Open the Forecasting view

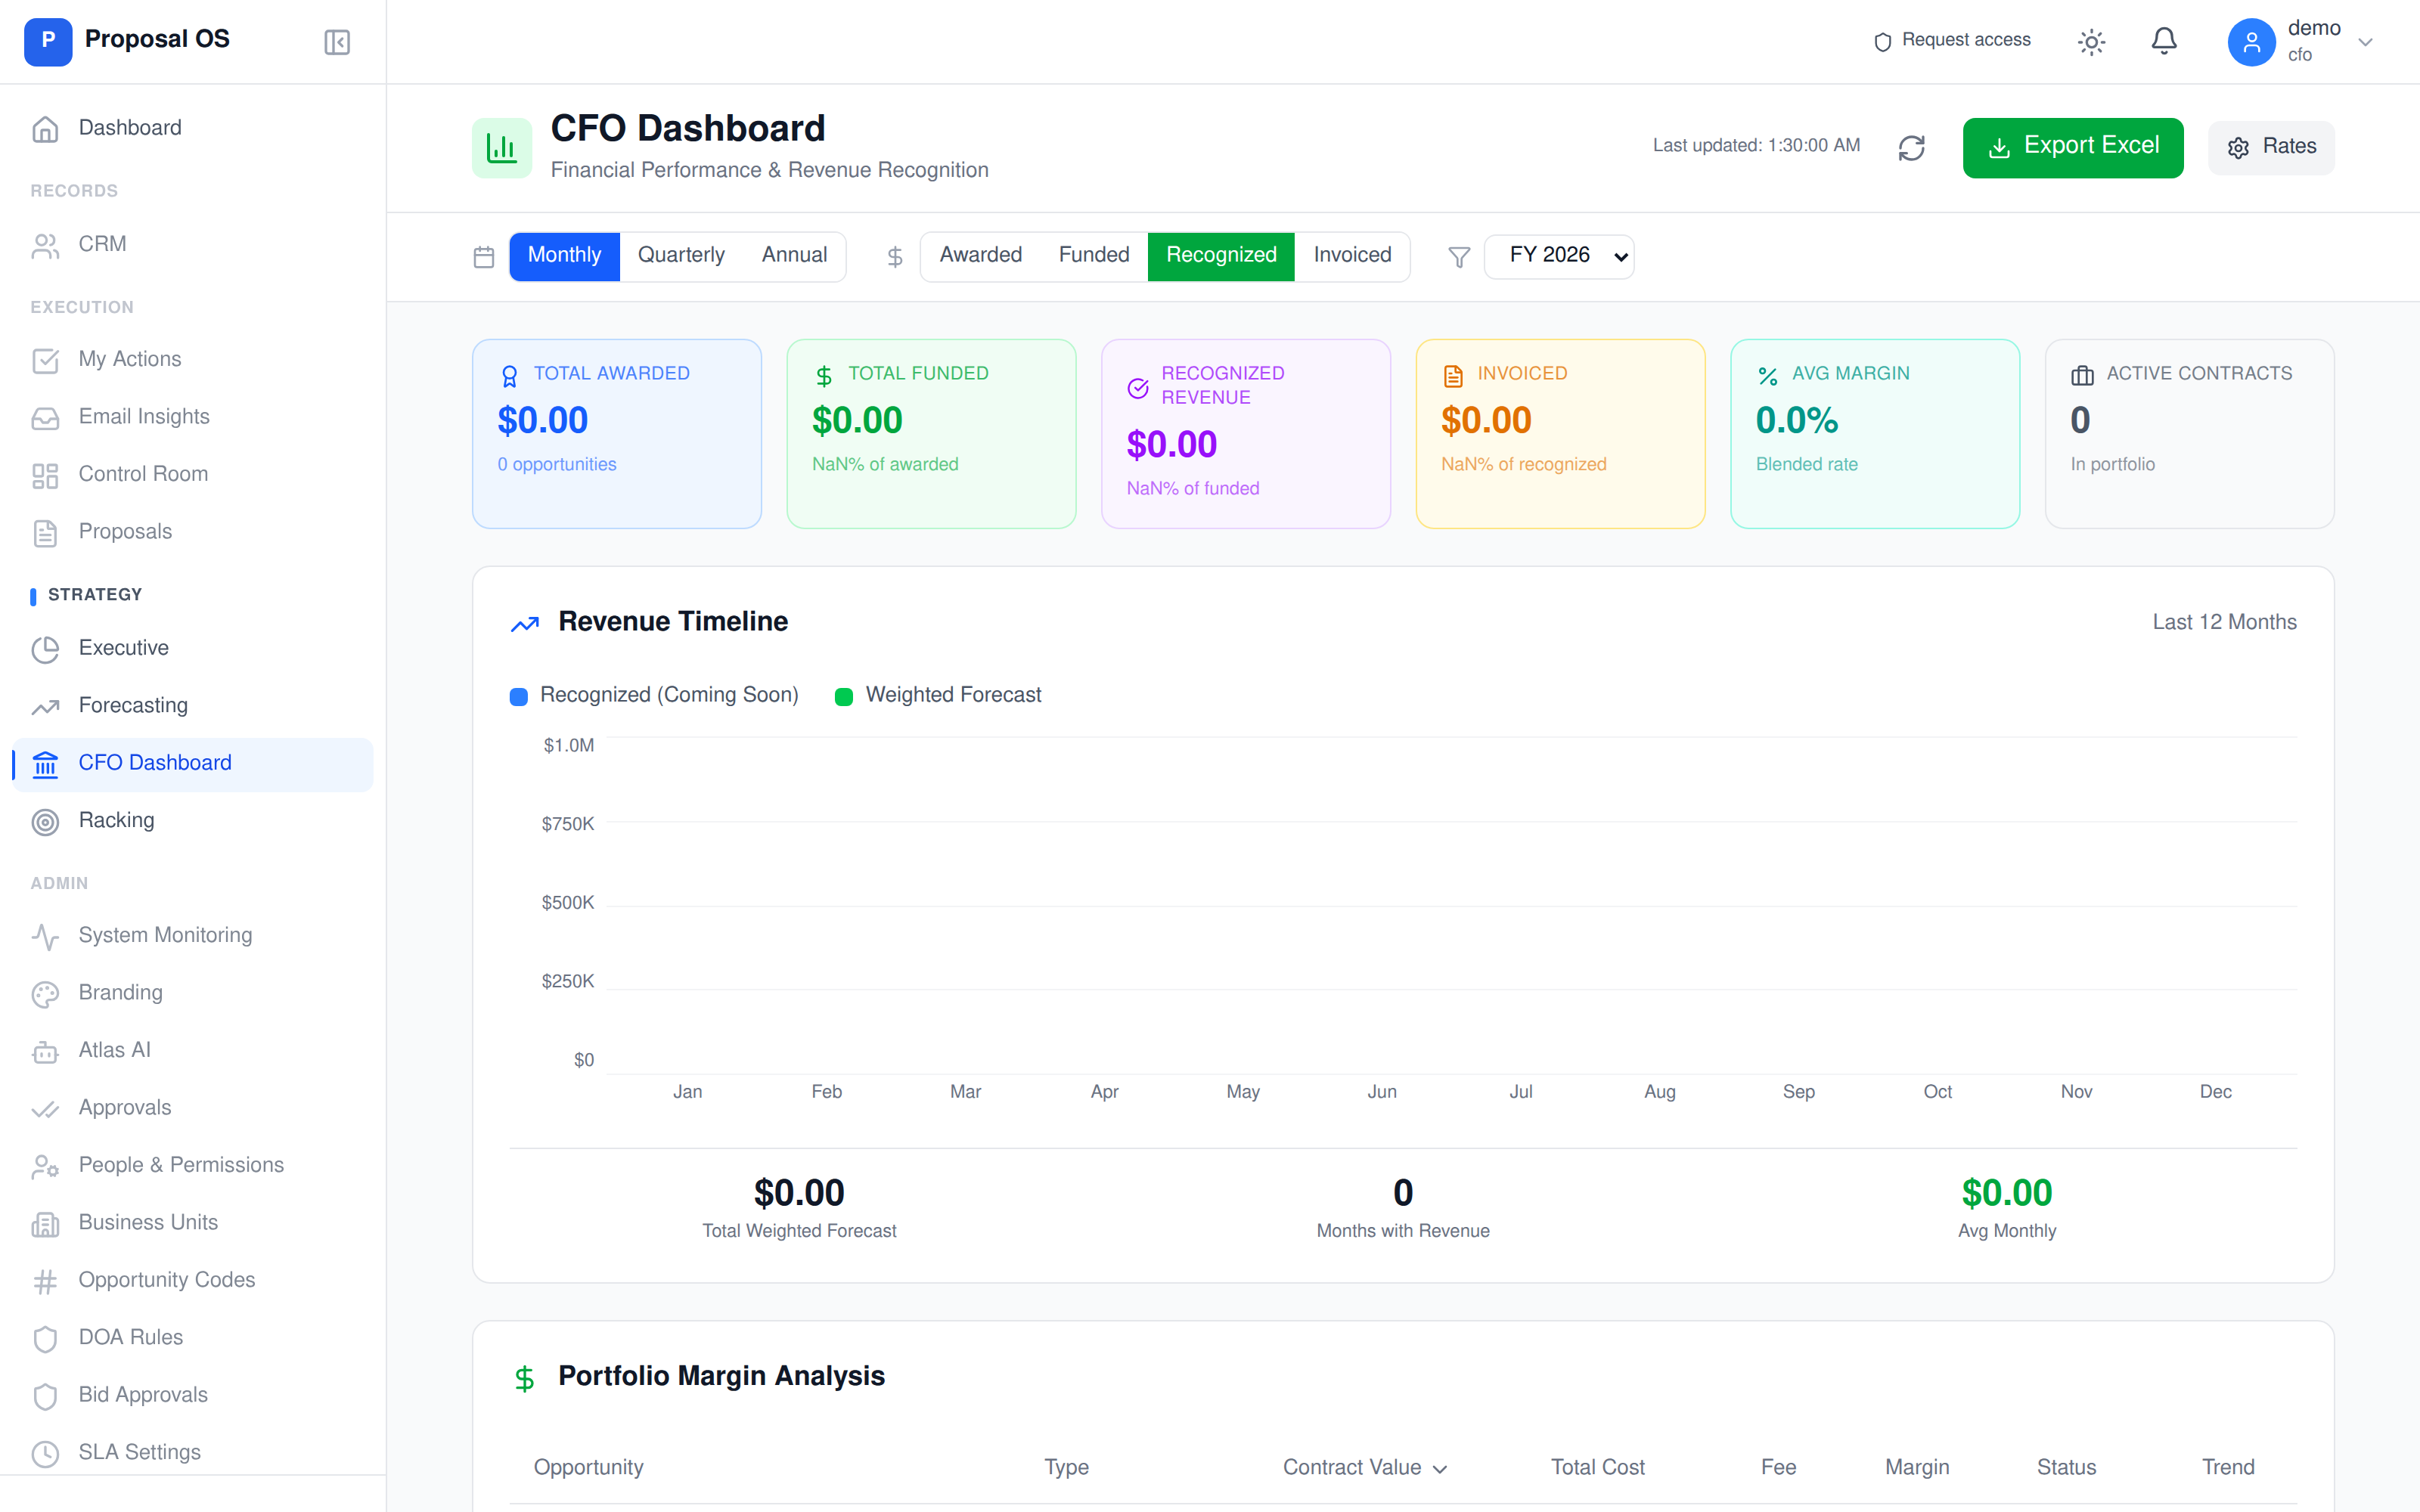pyautogui.click(x=133, y=705)
